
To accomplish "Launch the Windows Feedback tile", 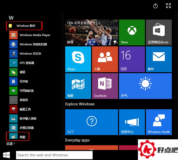I will [x=159, y=122].
